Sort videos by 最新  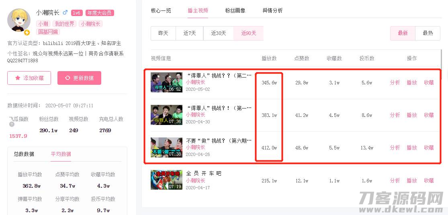coord(403,33)
